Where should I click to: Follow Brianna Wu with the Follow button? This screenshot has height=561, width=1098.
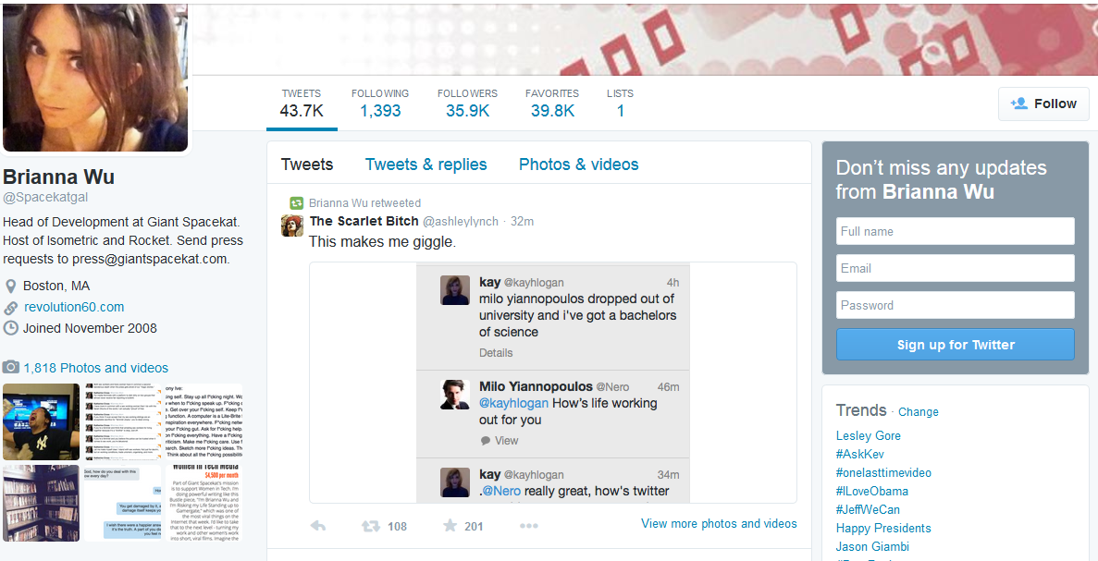(x=1043, y=104)
